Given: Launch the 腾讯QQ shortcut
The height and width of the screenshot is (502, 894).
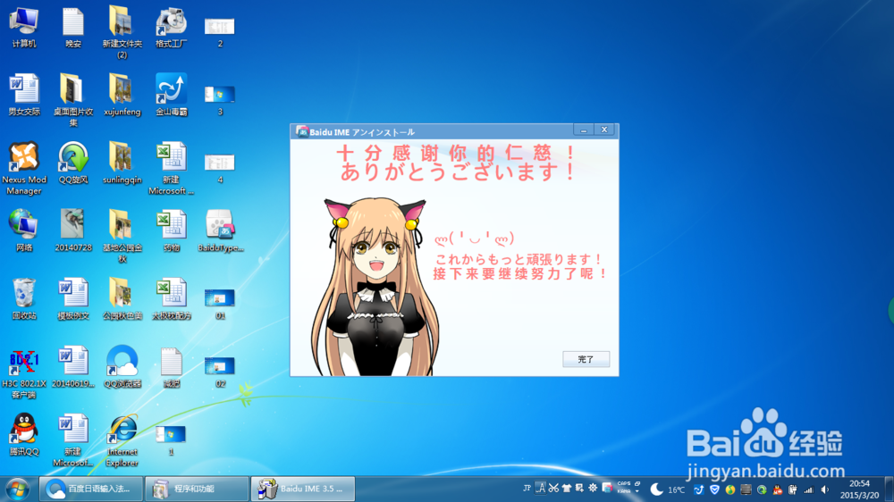Looking at the screenshot, I should pos(24,435).
